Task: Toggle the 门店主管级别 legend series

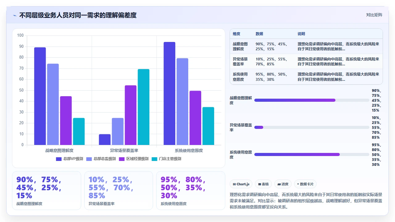Action: pyautogui.click(x=166, y=159)
